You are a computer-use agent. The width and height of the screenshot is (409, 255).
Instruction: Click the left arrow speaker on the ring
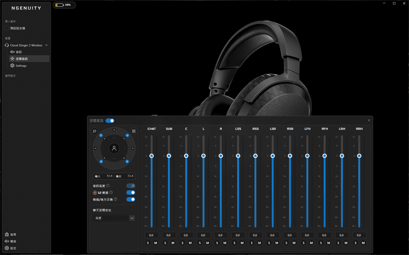[95, 149]
